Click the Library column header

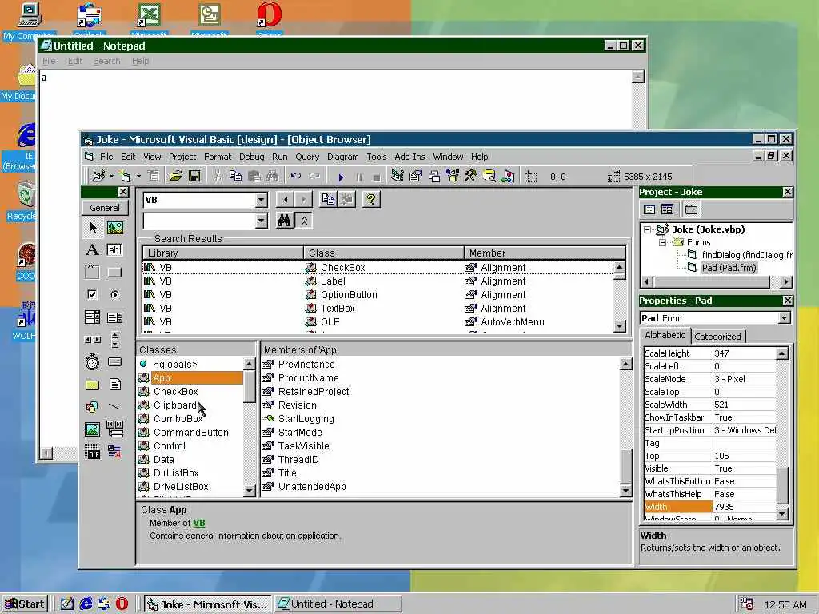[222, 253]
